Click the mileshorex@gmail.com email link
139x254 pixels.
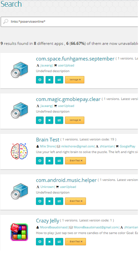pyautogui.click(x=77, y=146)
